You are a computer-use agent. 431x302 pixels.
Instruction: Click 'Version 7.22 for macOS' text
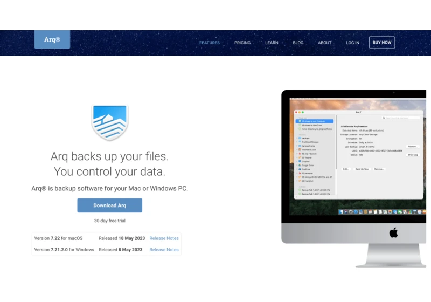click(58, 238)
